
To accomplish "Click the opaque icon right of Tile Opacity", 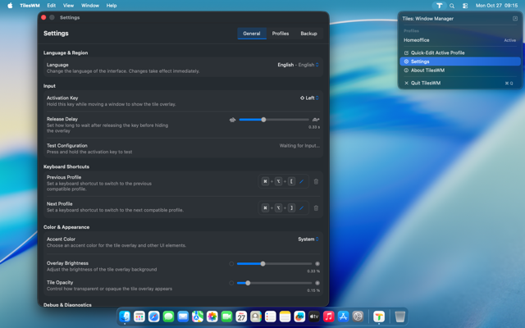I will pos(317,283).
